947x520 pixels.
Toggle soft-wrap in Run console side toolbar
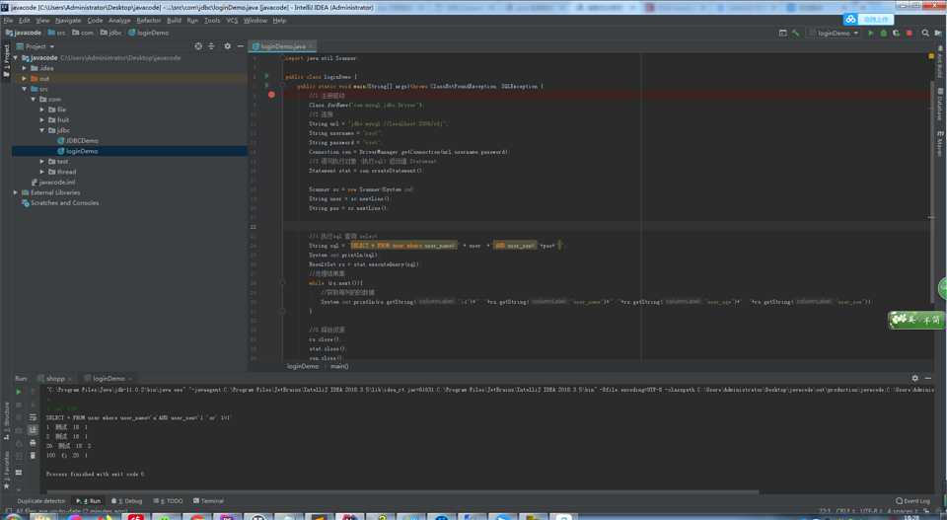pyautogui.click(x=33, y=417)
